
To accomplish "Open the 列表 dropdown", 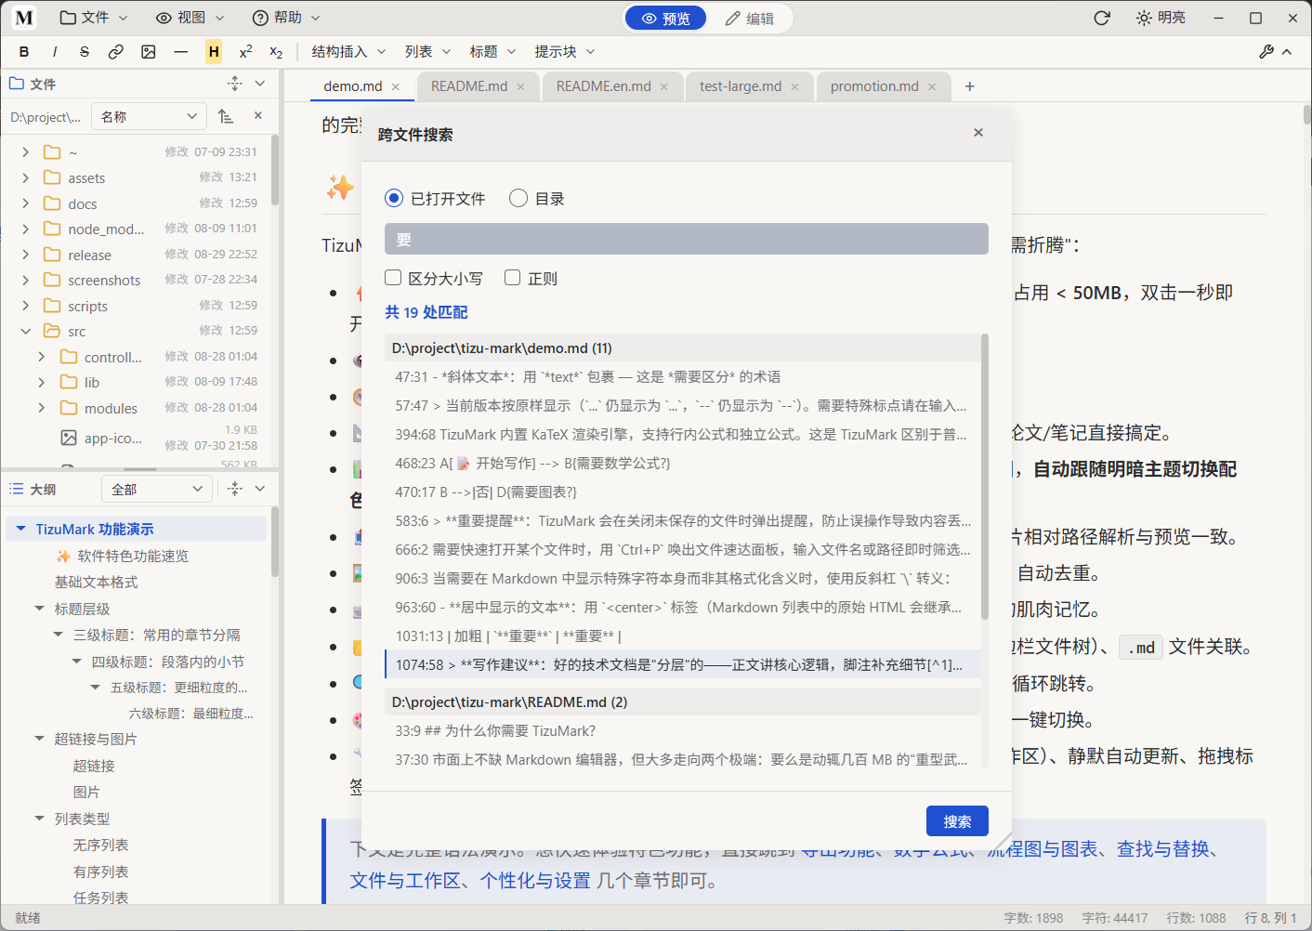I will 427,52.
